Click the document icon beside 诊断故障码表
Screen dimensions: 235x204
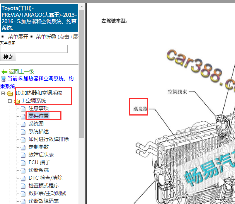(x=23, y=201)
